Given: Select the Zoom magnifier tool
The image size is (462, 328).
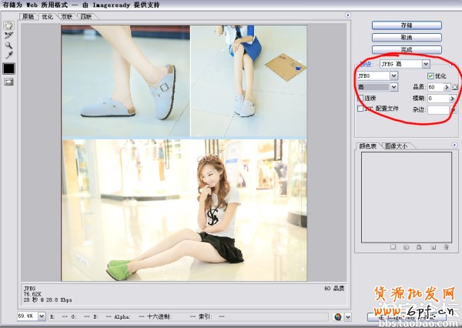Looking at the screenshot, I should point(9,45).
